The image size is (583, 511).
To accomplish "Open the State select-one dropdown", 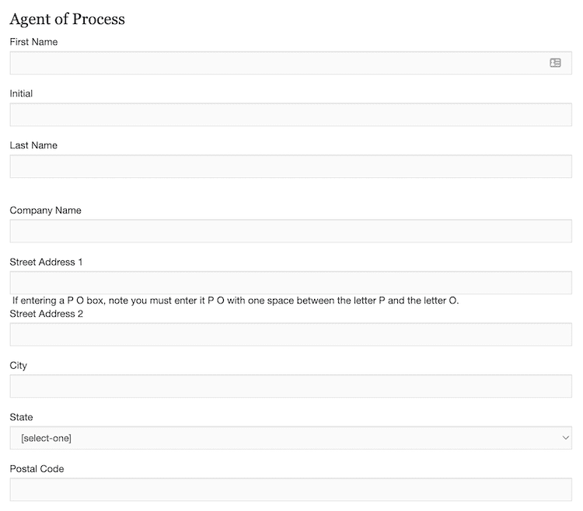I will 291,438.
